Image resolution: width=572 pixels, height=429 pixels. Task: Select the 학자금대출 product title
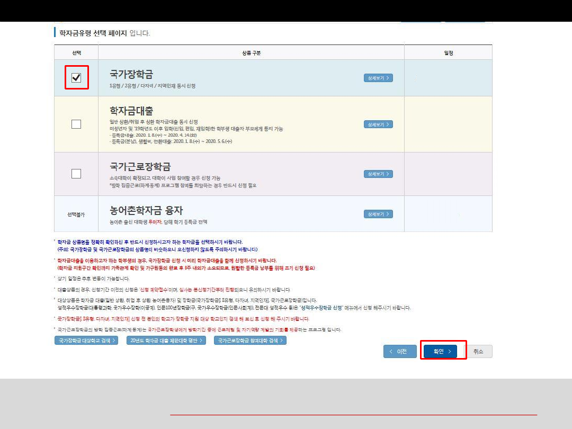[131, 111]
